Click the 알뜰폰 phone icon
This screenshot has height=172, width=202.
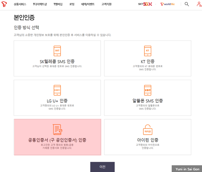[x=148, y=90]
